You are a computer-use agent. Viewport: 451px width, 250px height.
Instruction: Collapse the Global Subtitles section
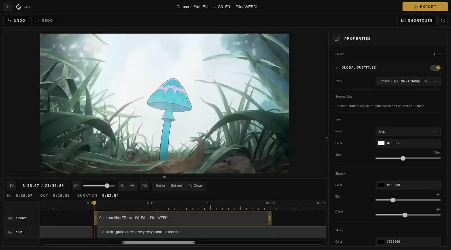coord(337,68)
